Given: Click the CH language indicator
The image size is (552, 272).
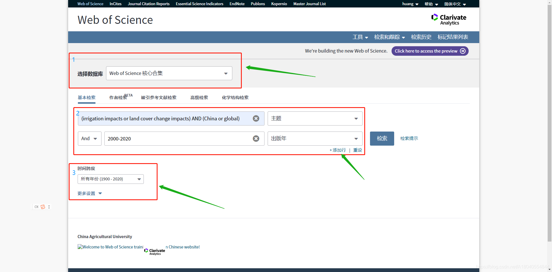Looking at the screenshot, I should [x=37, y=207].
